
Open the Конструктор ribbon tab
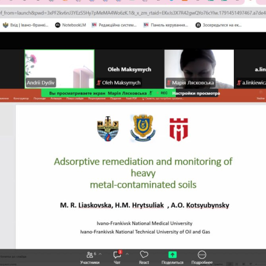(x=21, y=99)
